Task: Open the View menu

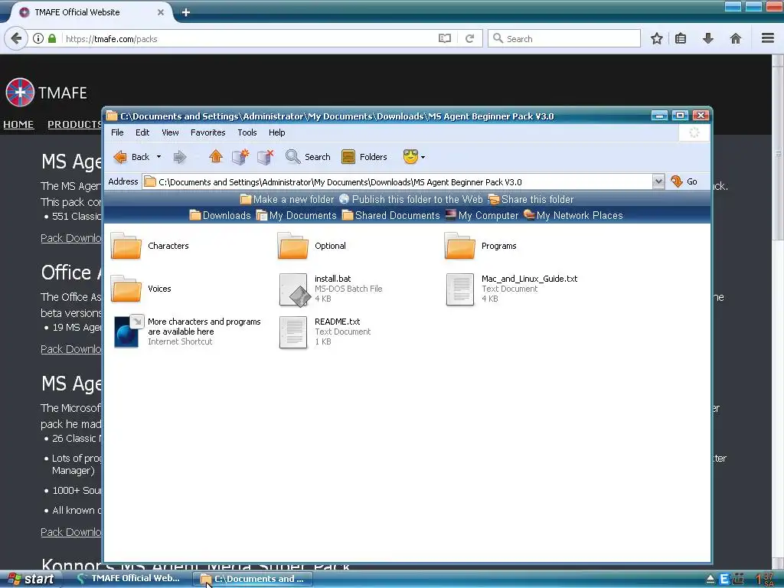Action: click(170, 132)
